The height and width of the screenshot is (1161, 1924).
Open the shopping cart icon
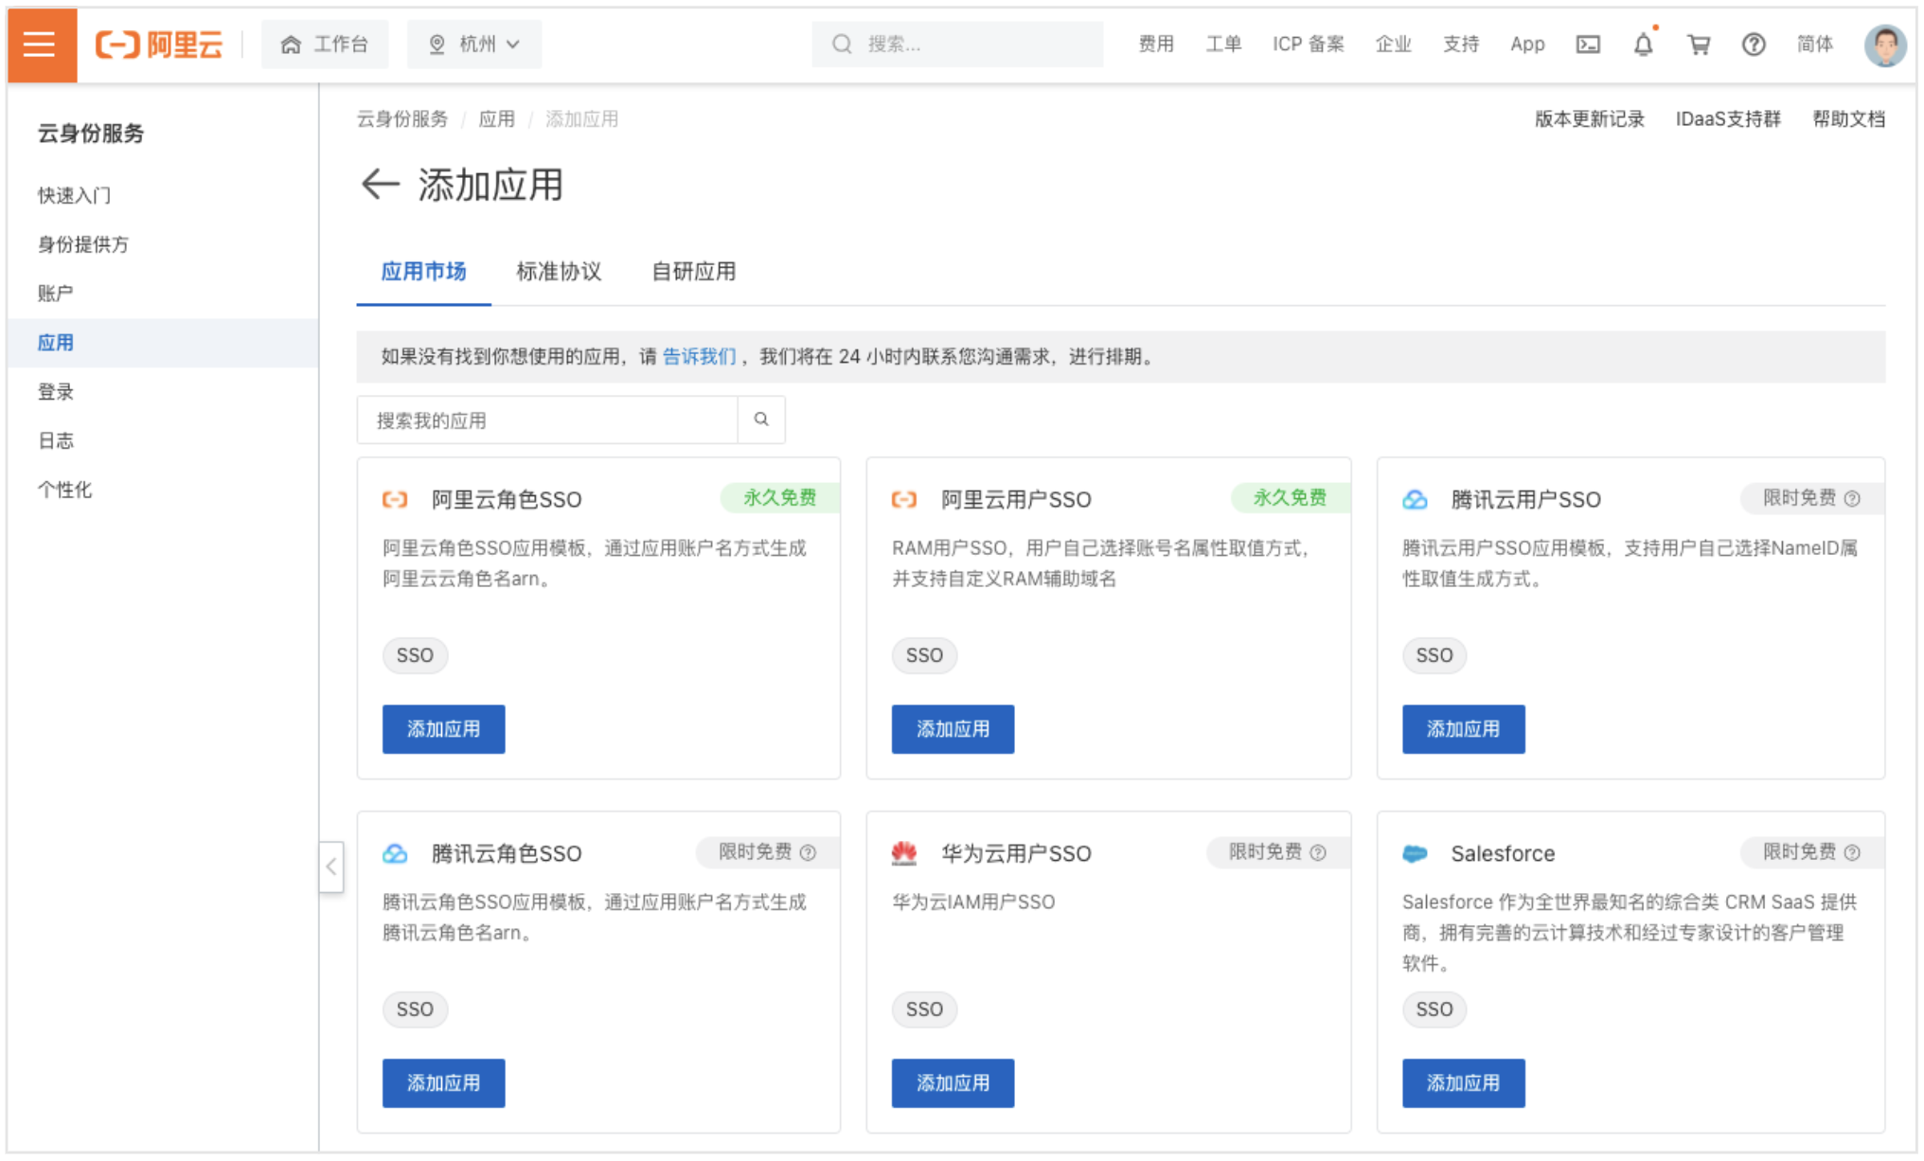point(1699,45)
